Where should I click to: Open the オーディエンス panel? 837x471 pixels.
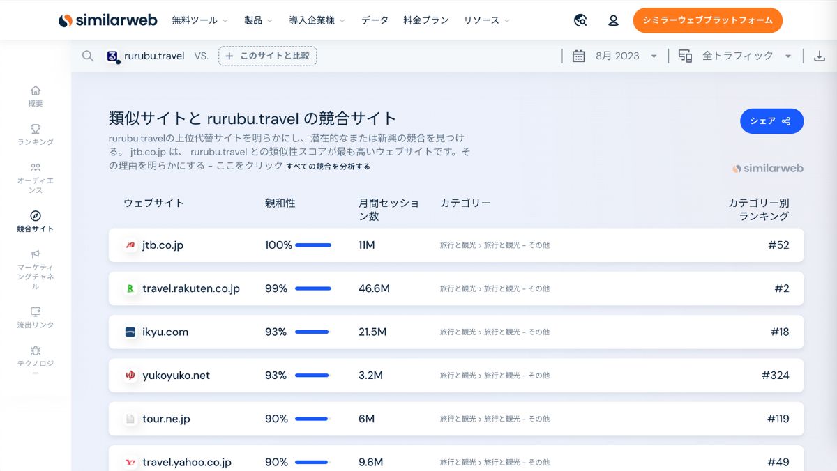tap(35, 173)
